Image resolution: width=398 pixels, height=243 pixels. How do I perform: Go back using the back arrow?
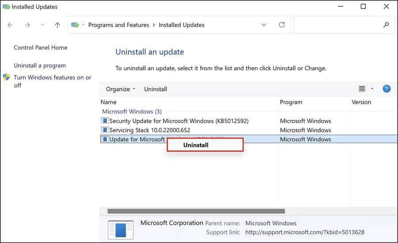pos(10,25)
